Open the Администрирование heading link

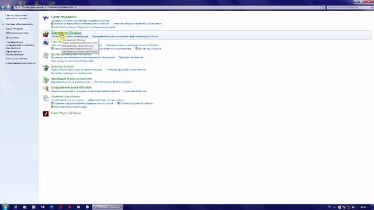coord(65,96)
